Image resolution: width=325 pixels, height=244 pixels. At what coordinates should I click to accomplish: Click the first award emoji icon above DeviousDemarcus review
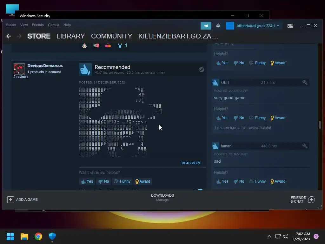pyautogui.click(x=84, y=46)
